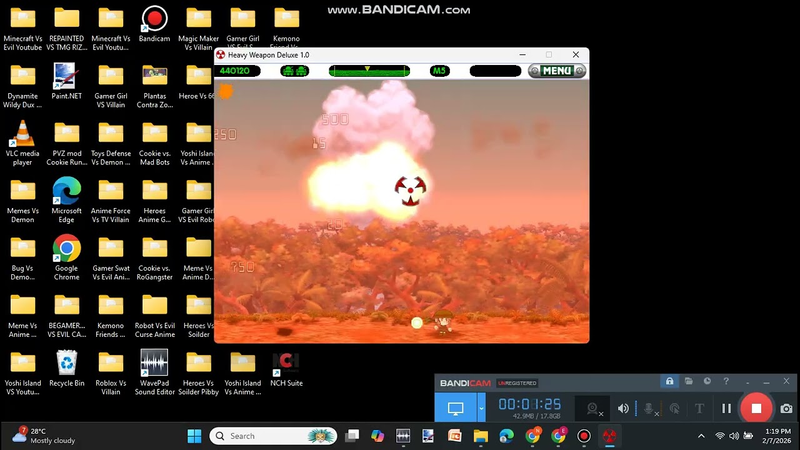Click the tank lives indicator in game
Screen dimensions: 800x450
pos(294,71)
